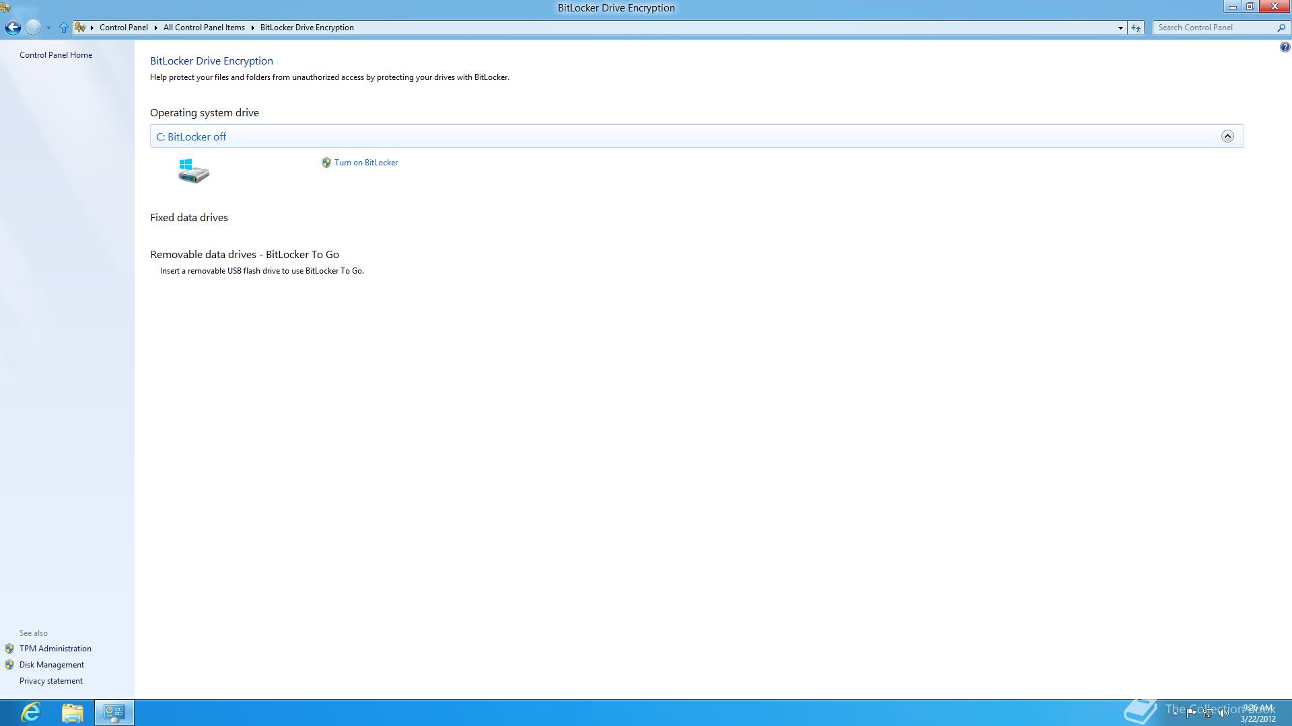Viewport: 1292px width, 726px height.
Task: Open File Explorer from the taskbar
Action: coord(72,712)
